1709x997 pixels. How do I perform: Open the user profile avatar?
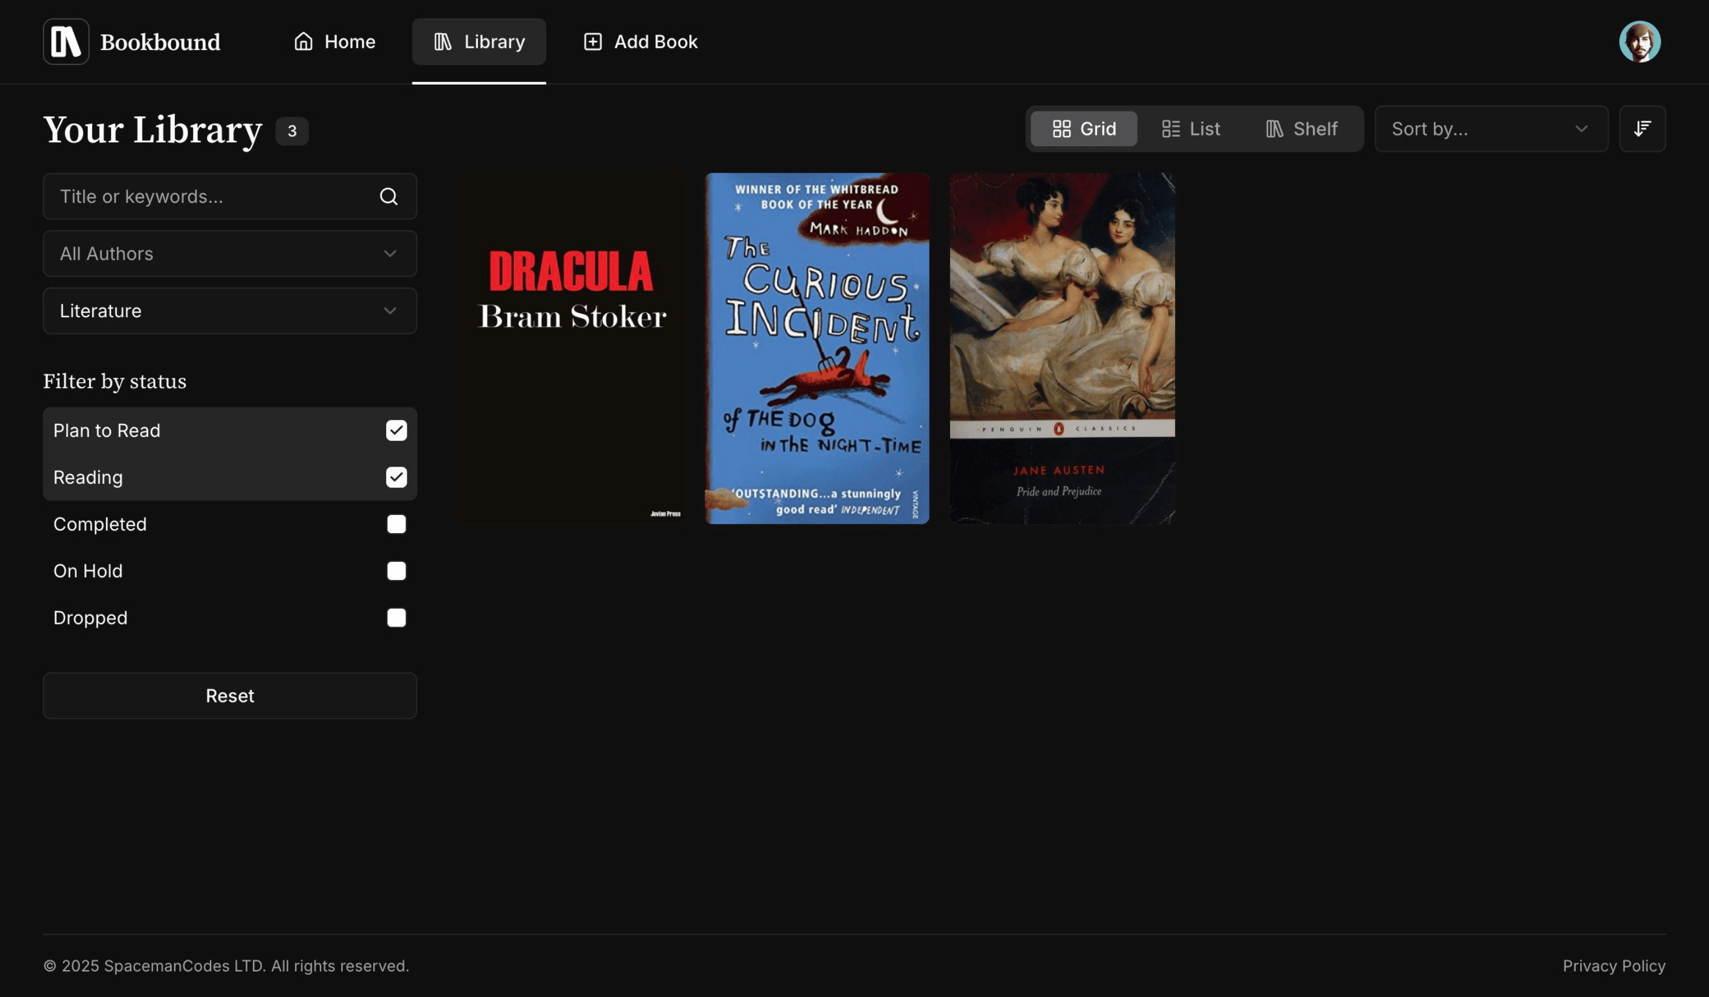(1639, 42)
